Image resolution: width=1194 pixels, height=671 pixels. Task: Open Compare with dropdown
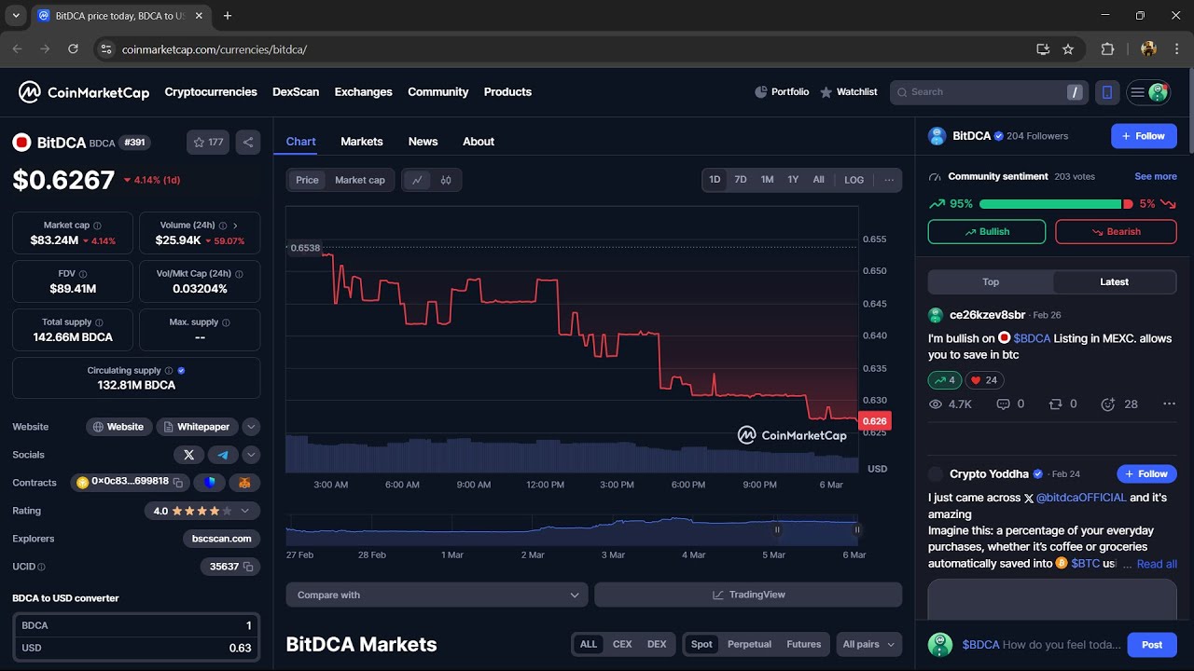437,595
